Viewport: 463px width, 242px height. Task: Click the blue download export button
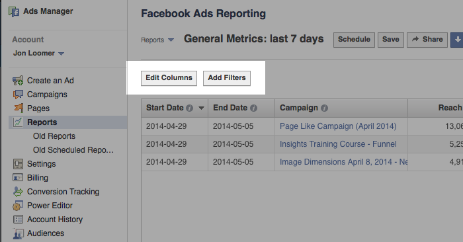click(457, 40)
